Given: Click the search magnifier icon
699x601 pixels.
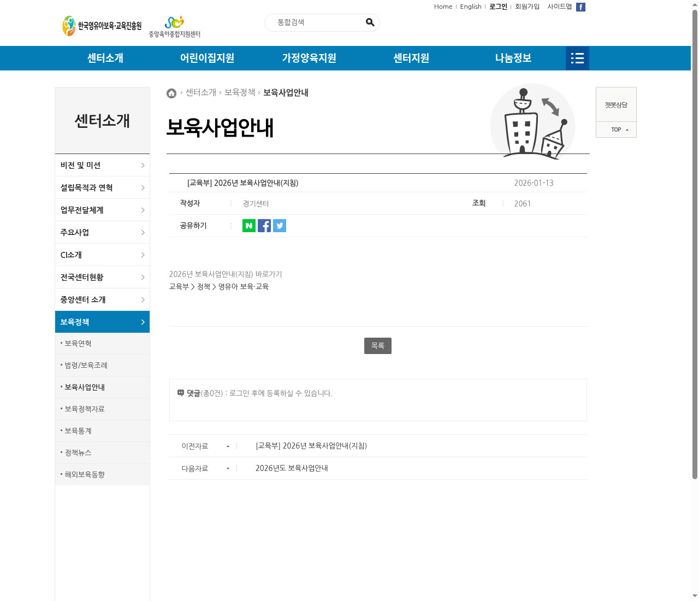Looking at the screenshot, I should click(x=370, y=22).
